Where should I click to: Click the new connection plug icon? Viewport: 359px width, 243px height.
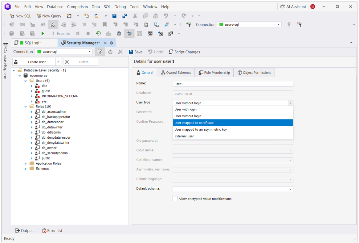coord(189,25)
